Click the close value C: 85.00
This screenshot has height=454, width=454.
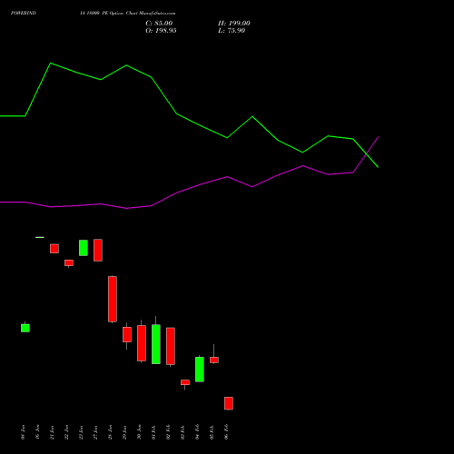pos(159,24)
